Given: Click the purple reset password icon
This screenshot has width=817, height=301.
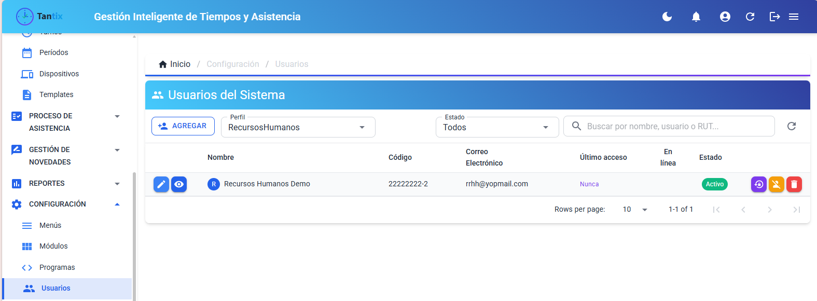Looking at the screenshot, I should [x=759, y=184].
